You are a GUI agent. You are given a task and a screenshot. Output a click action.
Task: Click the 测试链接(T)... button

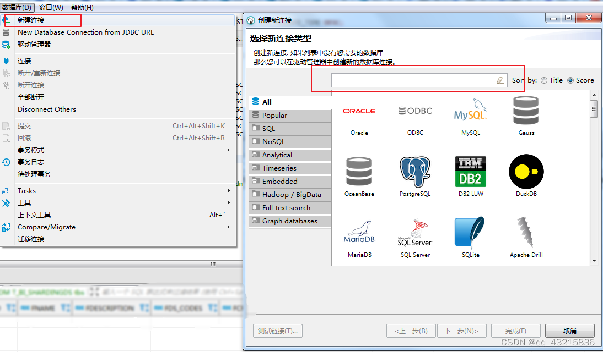point(278,331)
